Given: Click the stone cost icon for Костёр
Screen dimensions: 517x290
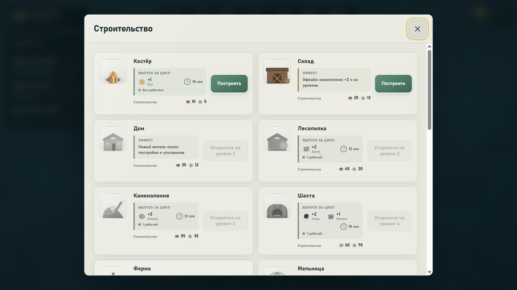Looking at the screenshot, I should (200, 102).
